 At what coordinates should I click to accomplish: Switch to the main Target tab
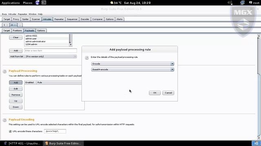pyautogui.click(x=7, y=19)
